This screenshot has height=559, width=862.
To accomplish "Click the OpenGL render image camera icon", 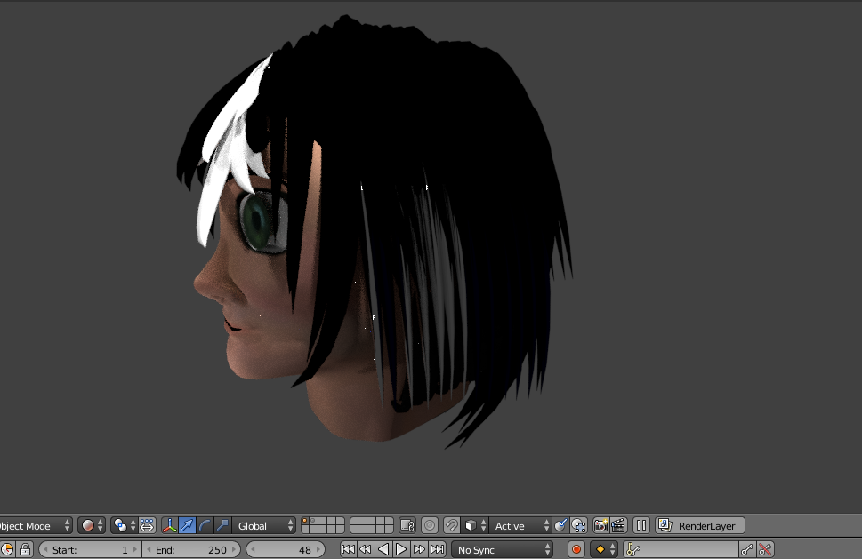I will coord(600,525).
